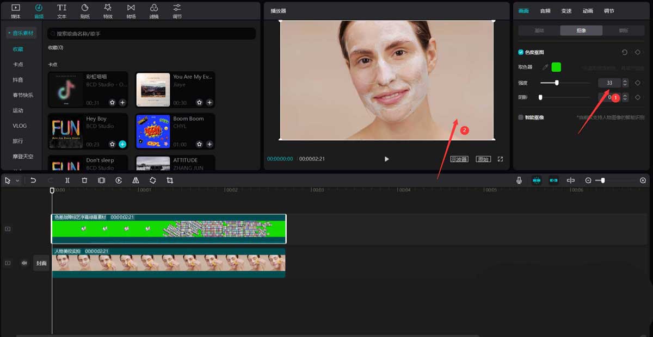The image size is (653, 337).
Task: Adjust the 强度 value stepper arrows
Action: (x=625, y=83)
